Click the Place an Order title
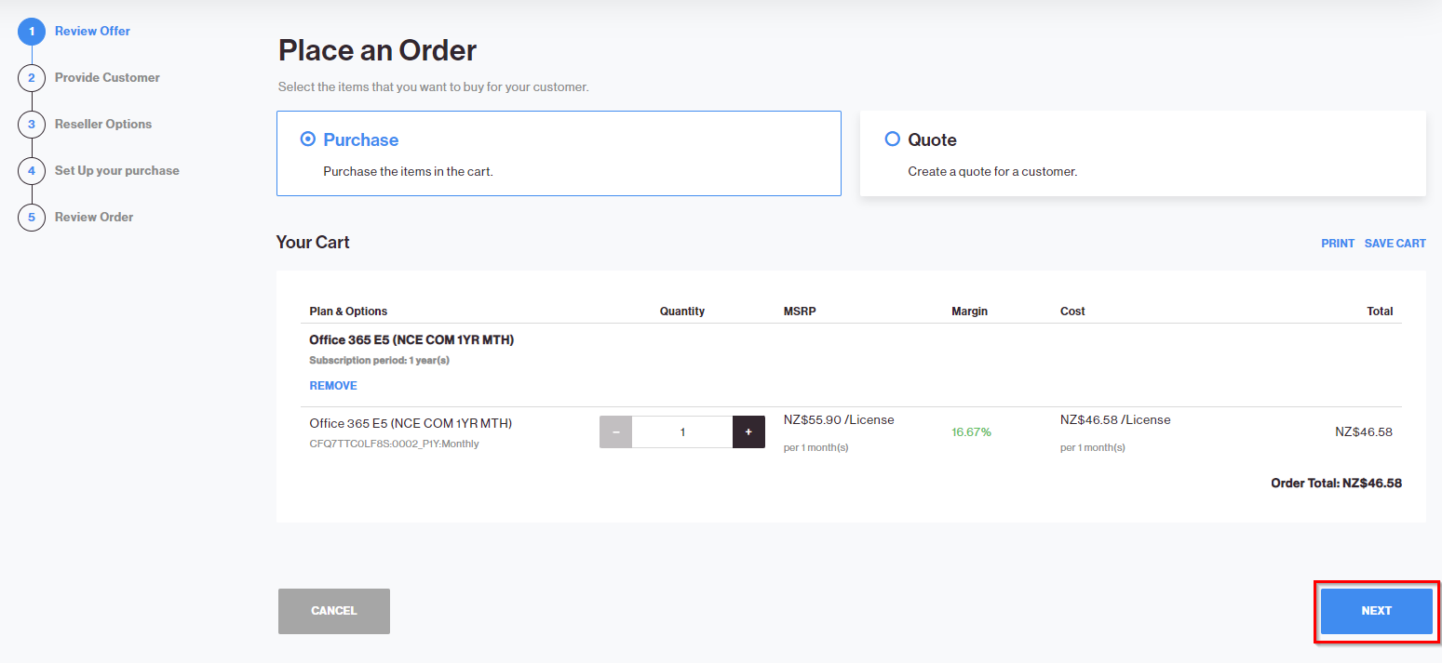 pyautogui.click(x=377, y=50)
